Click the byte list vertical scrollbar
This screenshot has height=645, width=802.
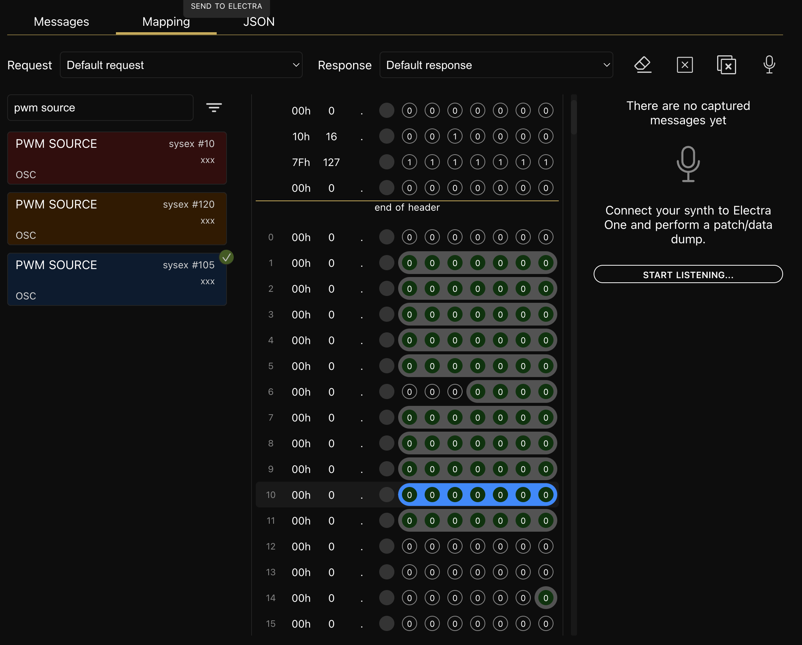[x=574, y=117]
